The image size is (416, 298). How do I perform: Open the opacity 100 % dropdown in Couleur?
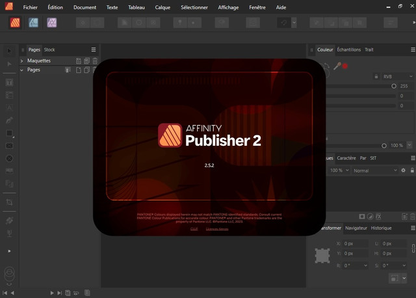tap(409, 145)
